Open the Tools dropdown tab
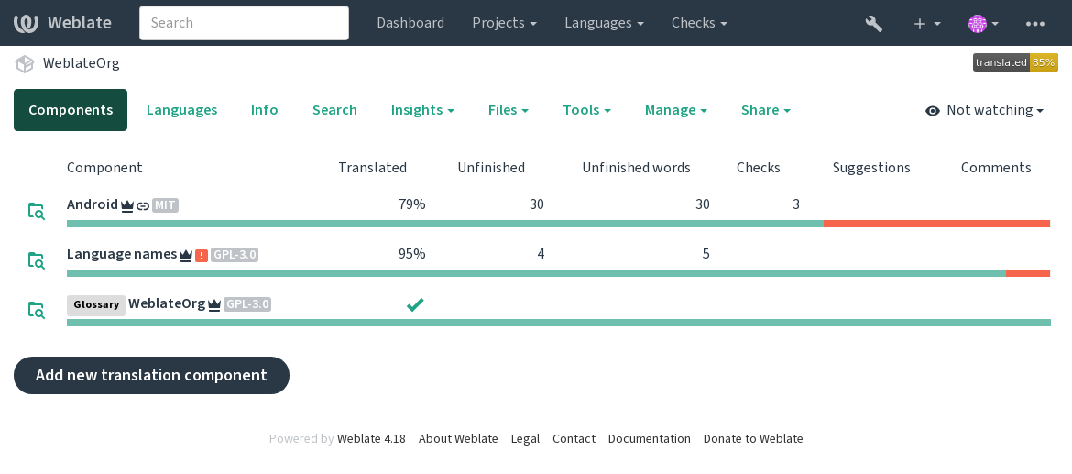 [x=586, y=110]
